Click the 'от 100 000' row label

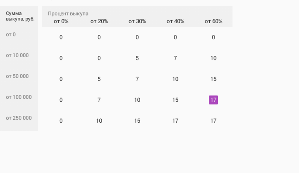click(19, 97)
